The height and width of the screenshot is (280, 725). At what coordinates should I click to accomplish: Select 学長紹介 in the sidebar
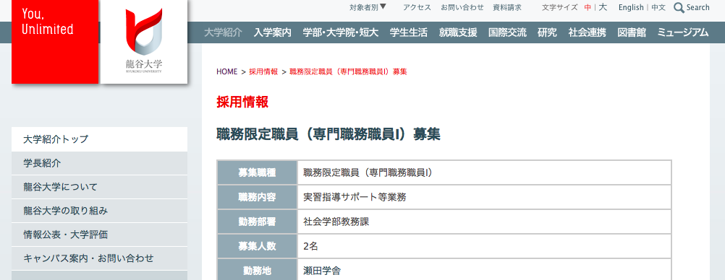click(99, 163)
